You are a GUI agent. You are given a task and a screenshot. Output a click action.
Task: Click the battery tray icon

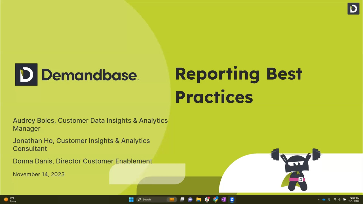click(344, 199)
